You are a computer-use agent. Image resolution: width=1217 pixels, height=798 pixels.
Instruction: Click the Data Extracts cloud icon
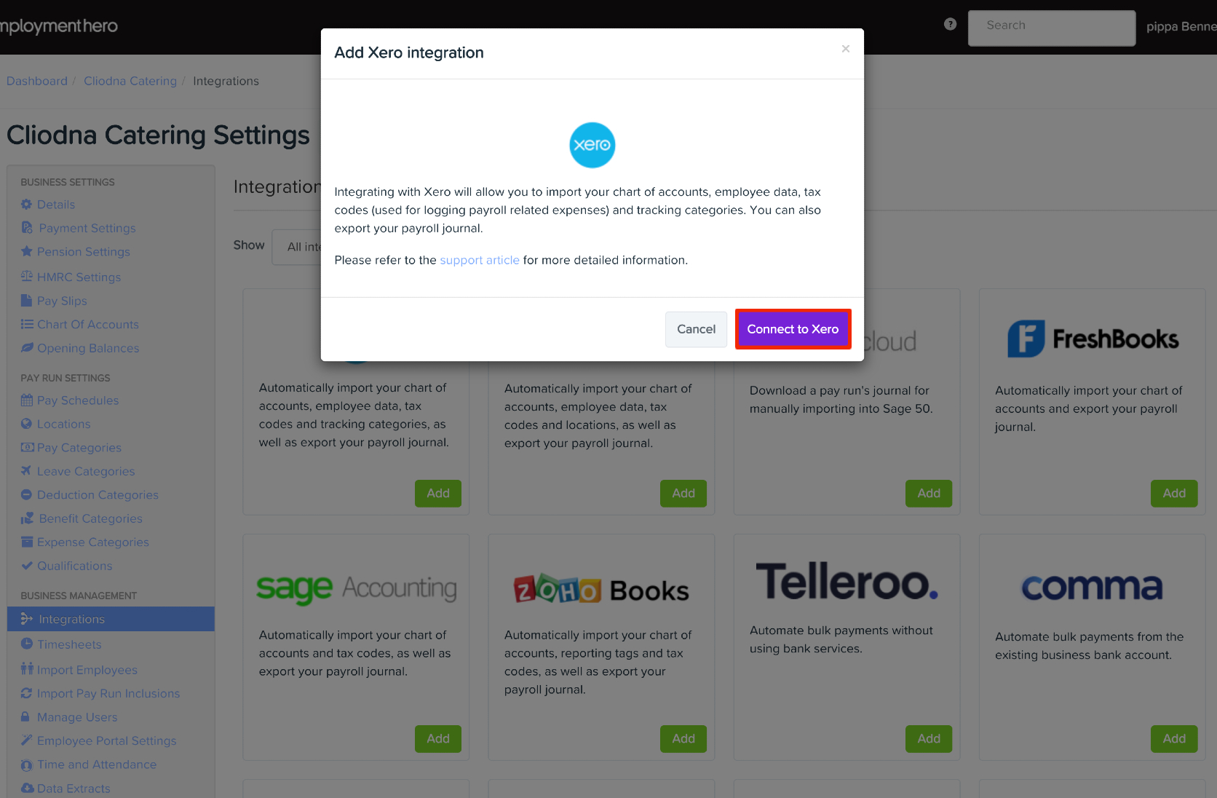27,788
